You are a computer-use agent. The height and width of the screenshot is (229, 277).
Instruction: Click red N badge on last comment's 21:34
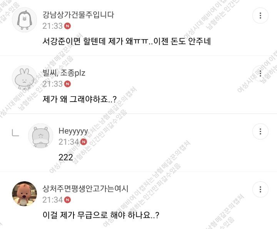point(67,200)
